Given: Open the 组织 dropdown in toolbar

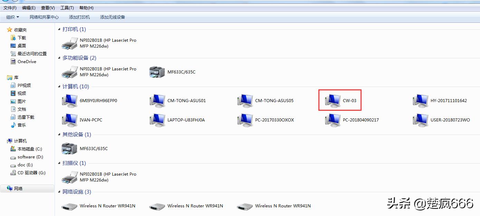Looking at the screenshot, I should (13, 17).
